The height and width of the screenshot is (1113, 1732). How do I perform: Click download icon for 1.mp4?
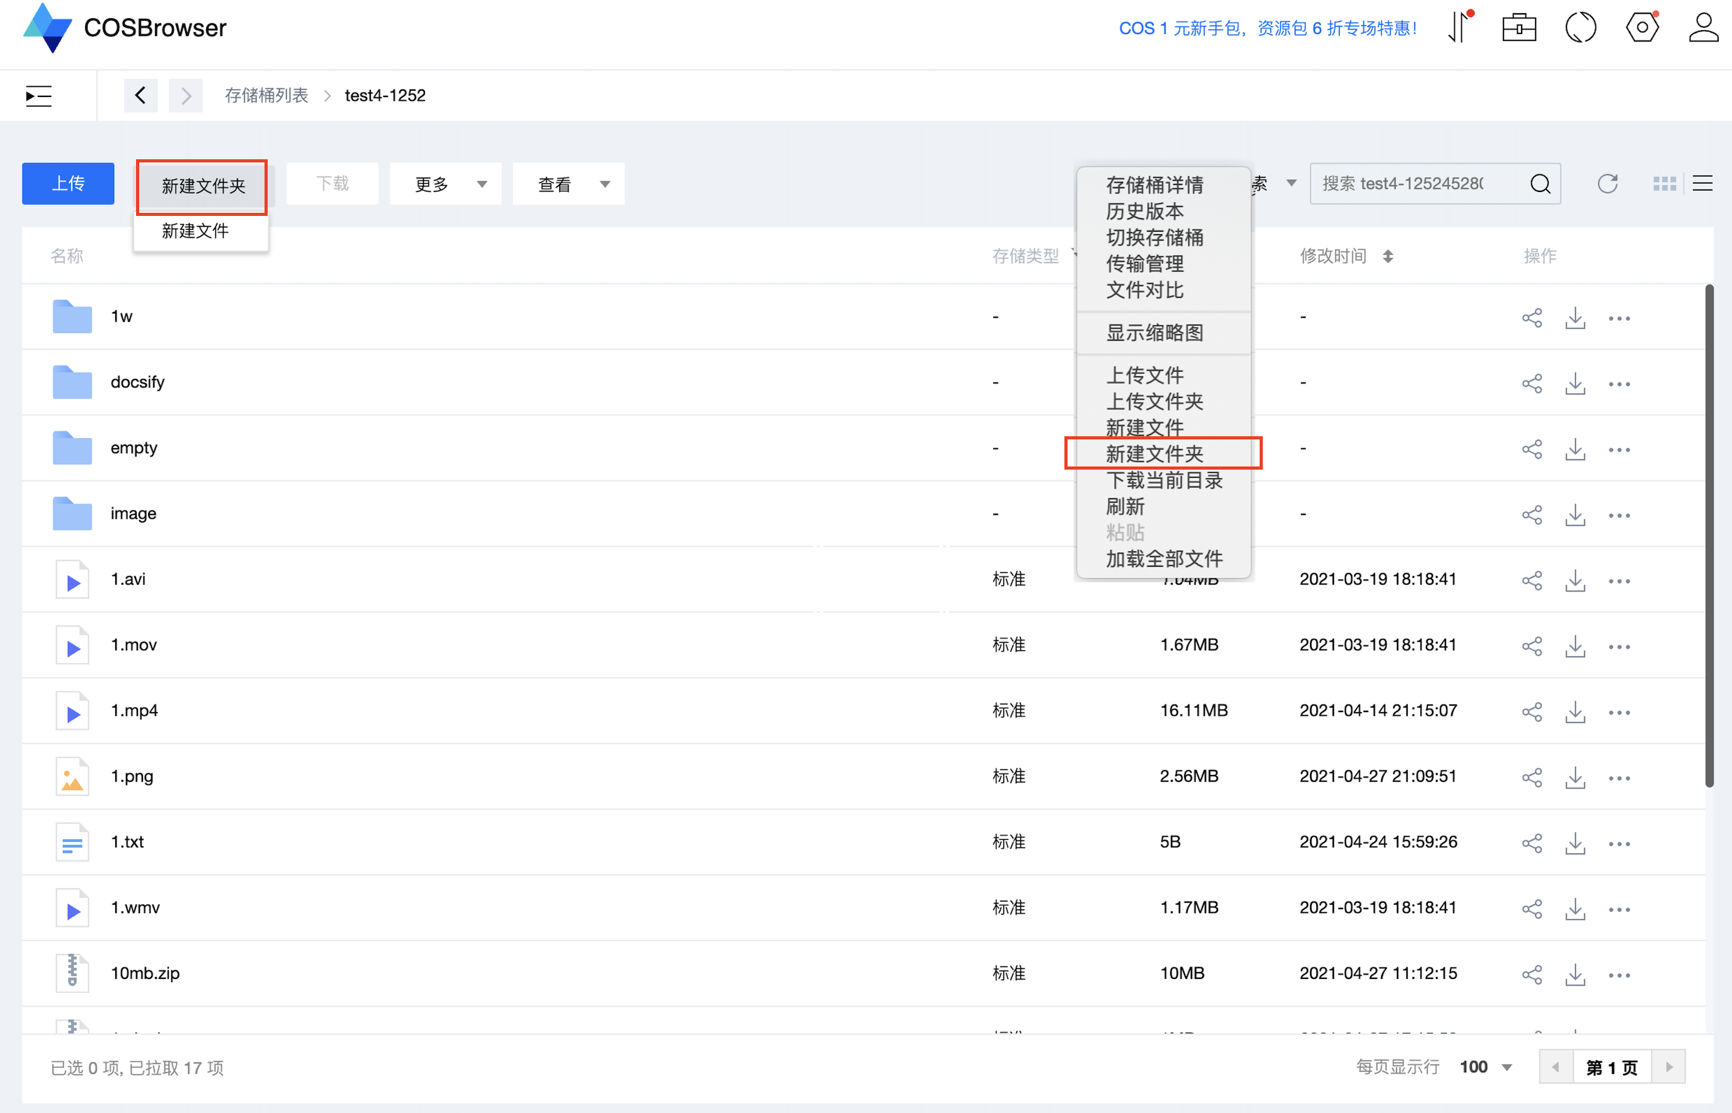pos(1575,712)
